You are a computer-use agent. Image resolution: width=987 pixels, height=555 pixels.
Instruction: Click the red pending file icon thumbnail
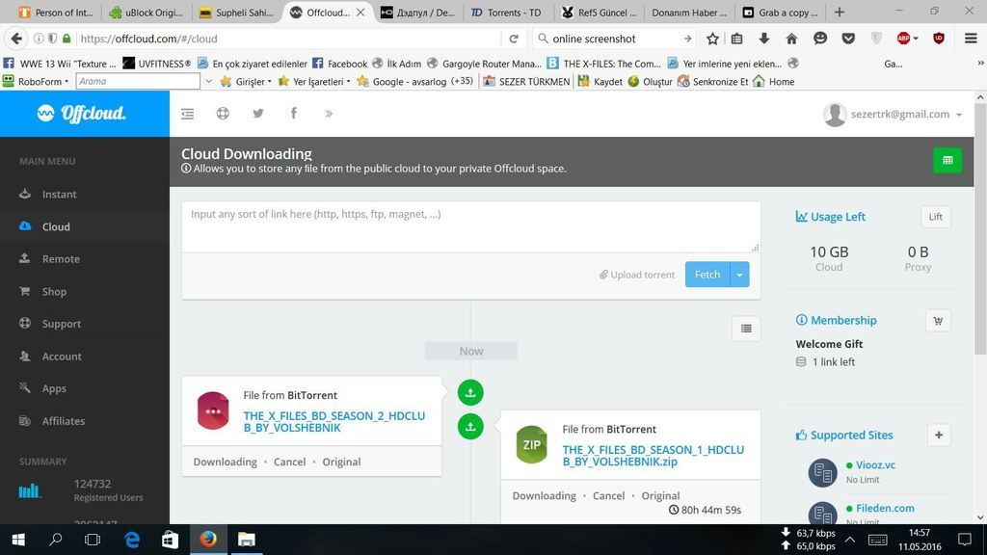[x=213, y=410]
